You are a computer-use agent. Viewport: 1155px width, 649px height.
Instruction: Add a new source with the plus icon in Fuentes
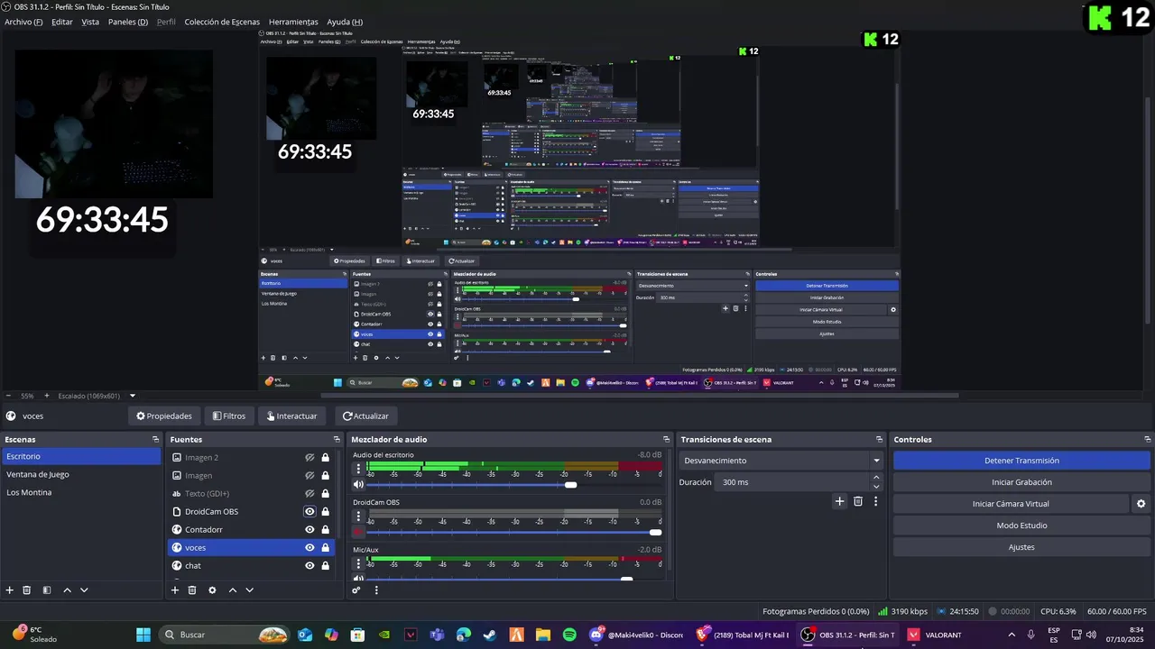[x=175, y=590]
